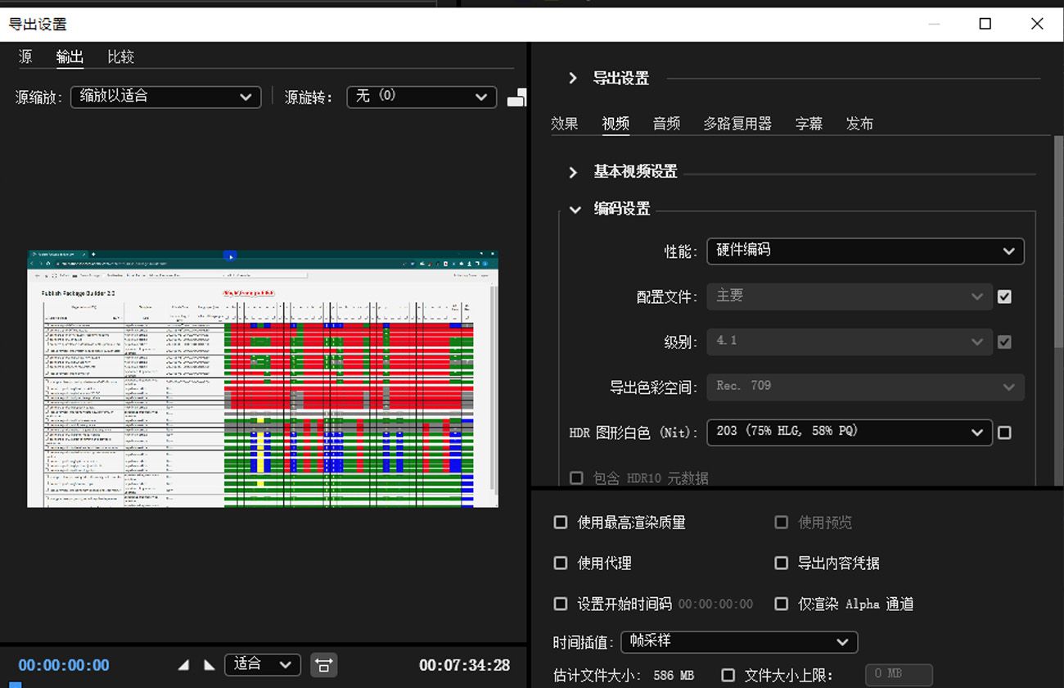Click the swap dimensions icon beside 源旋转 dropdown
Image resolution: width=1064 pixels, height=688 pixels.
coord(517,97)
